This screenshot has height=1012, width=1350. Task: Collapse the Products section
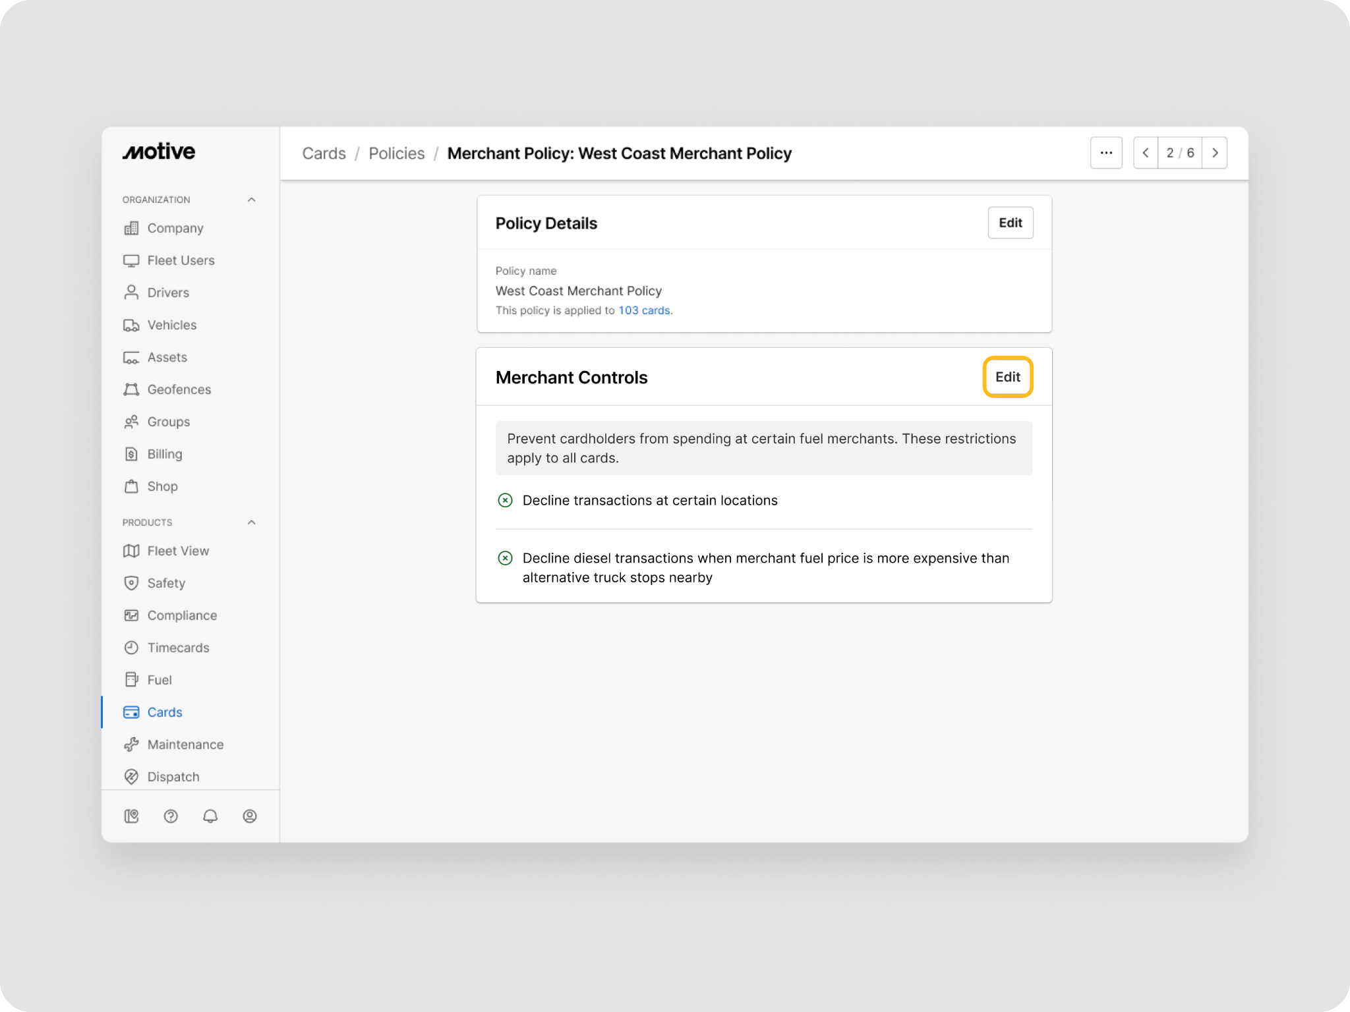point(251,522)
